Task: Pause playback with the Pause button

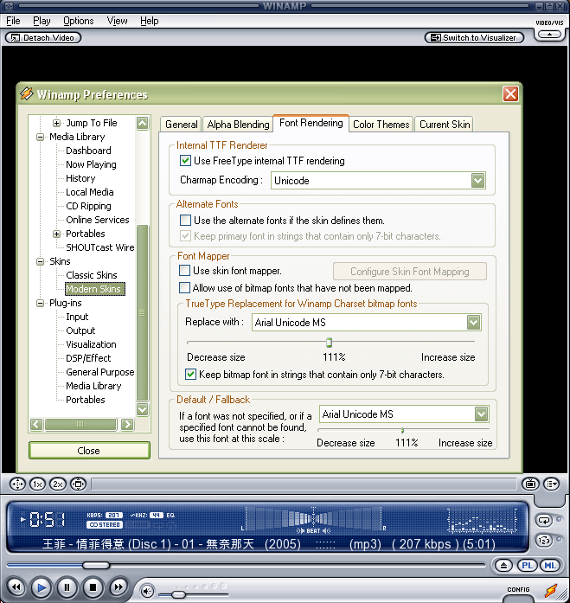Action: point(67,587)
